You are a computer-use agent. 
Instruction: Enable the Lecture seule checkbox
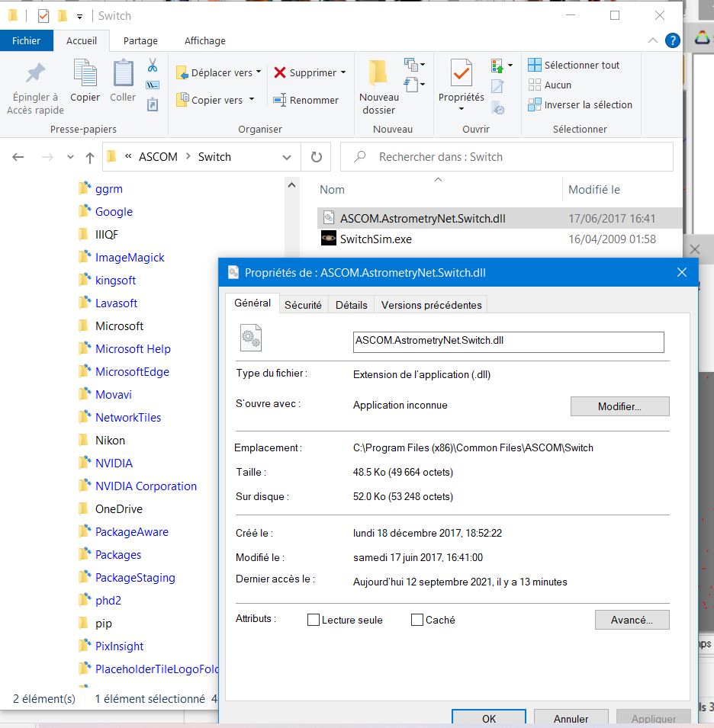pos(314,620)
